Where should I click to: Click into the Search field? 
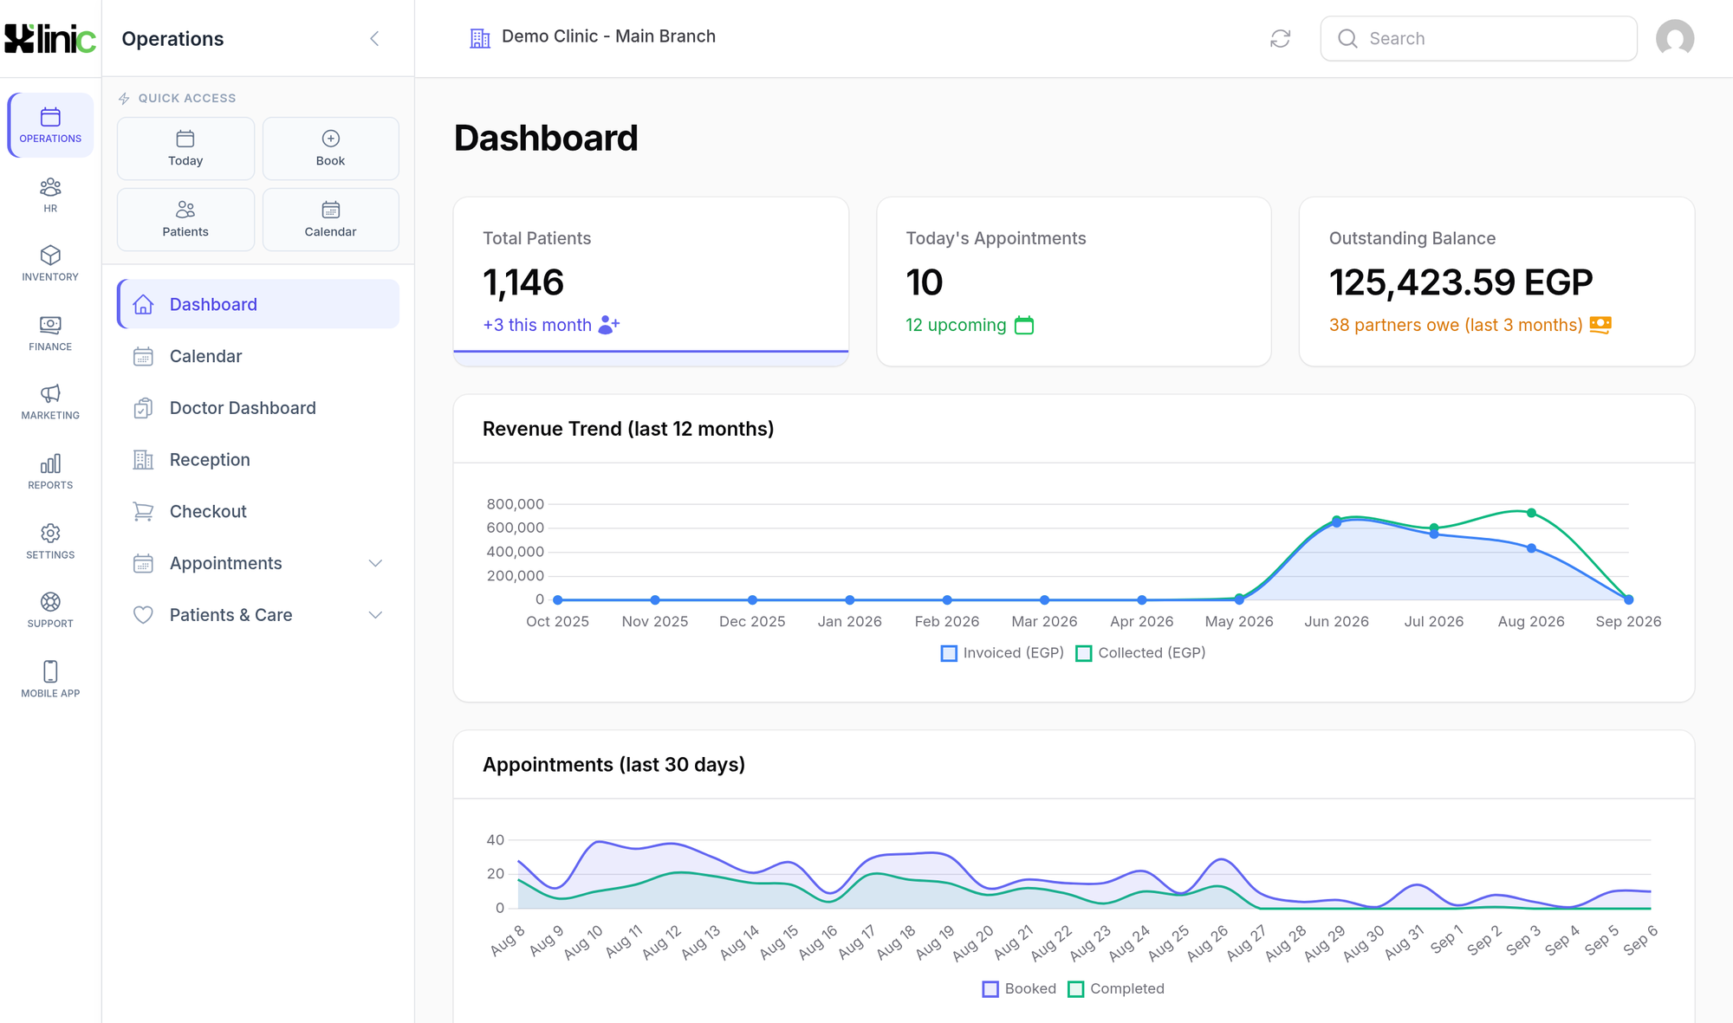1478,38
